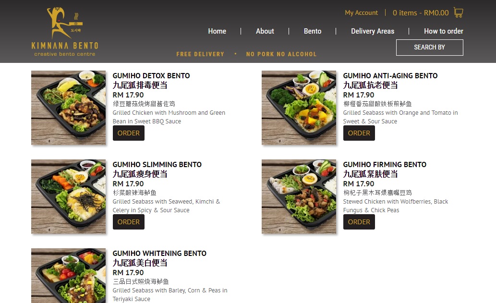Click Chinese description 杉菜酸辣海鲈鱼

coord(134,193)
